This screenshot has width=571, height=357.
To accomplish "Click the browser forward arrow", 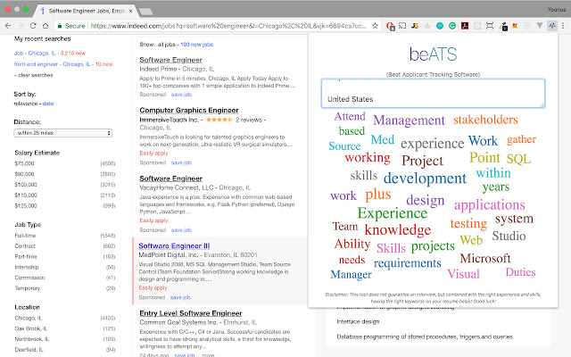I will click(x=21, y=26).
